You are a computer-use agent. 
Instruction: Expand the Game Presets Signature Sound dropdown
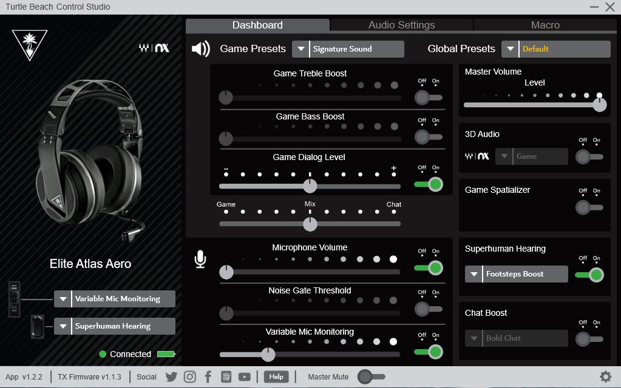click(x=348, y=49)
